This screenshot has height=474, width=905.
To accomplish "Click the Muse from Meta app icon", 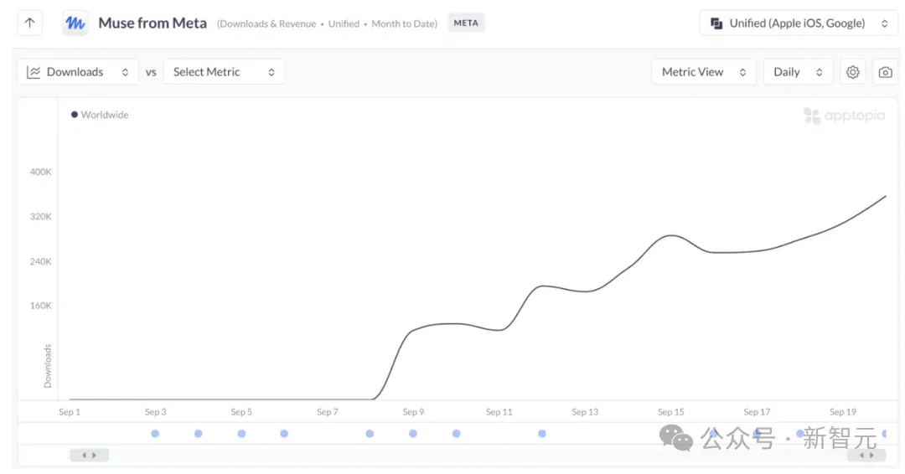I will point(75,23).
